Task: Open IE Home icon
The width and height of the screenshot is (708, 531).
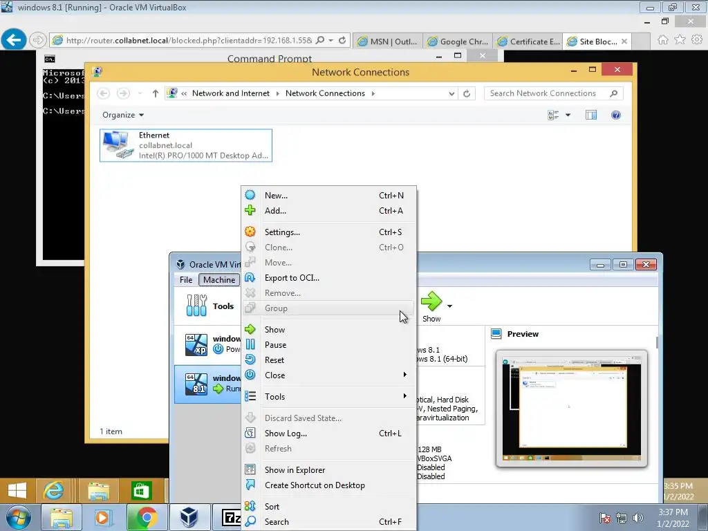Action: tap(663, 39)
